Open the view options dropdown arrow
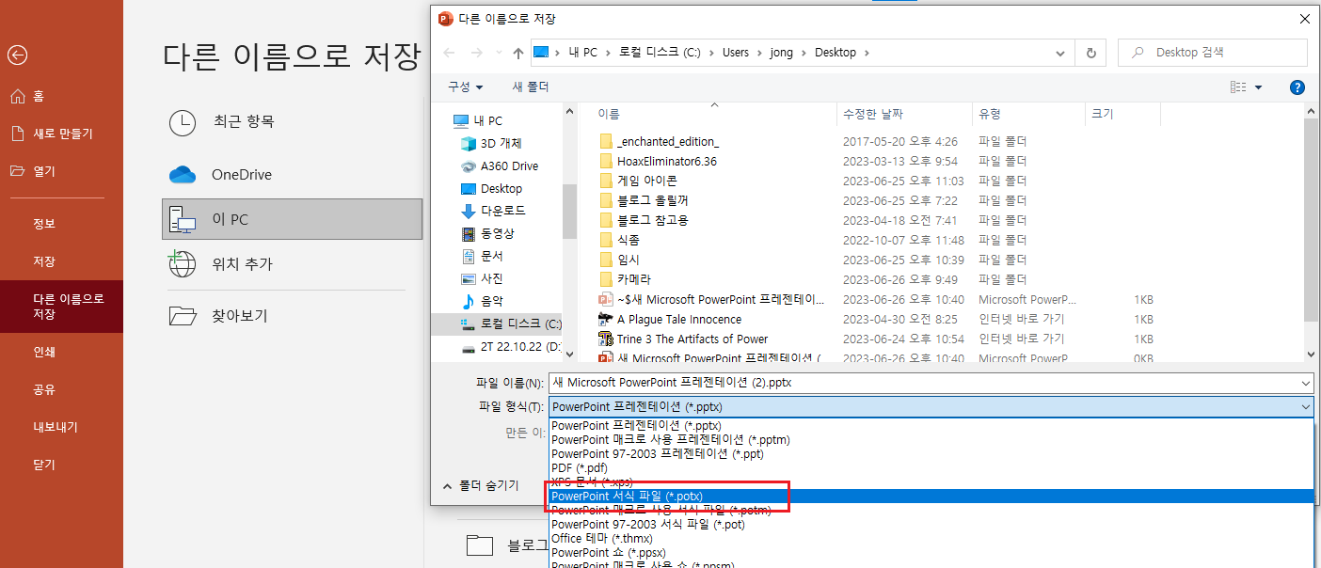This screenshot has height=568, width=1321. point(1258,87)
